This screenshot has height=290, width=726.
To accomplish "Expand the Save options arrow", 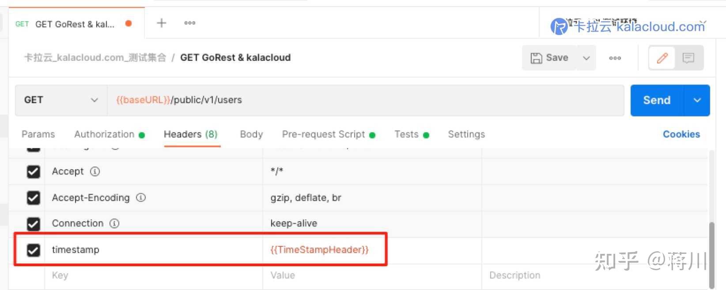I will 586,58.
